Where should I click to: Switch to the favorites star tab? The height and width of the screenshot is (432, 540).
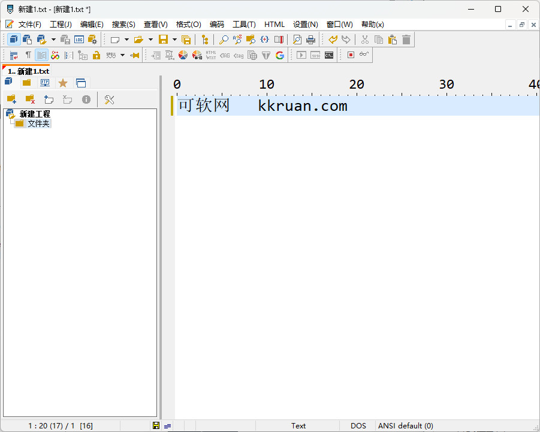click(63, 83)
